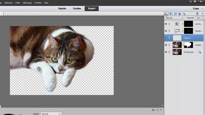Expand the Créer dropdown arrow
The image size is (205, 115).
pyautogui.click(x=202, y=9)
